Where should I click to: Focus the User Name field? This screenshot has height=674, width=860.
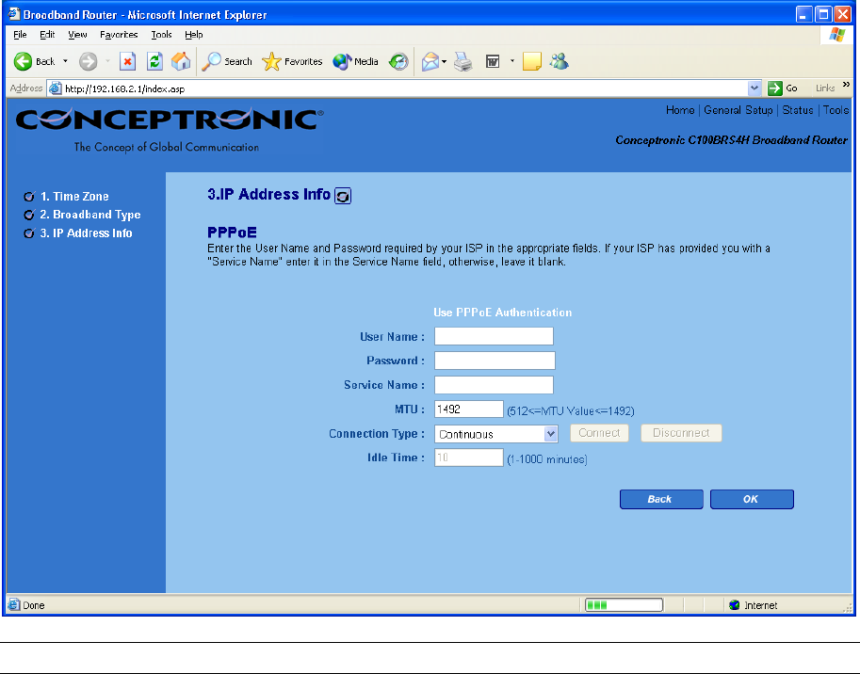494,336
